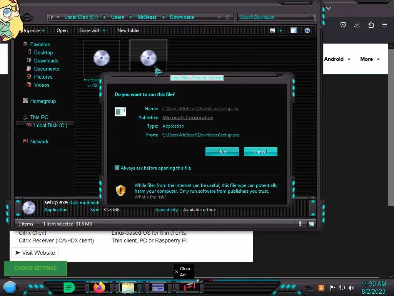This screenshot has width=394, height=296.
Task: Click the application icon in the dialog
Action: pos(120,111)
